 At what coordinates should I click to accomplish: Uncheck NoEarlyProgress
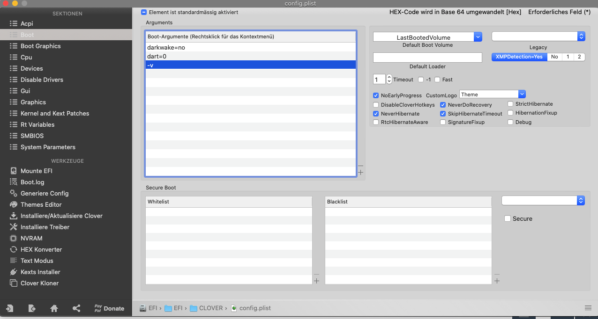(x=376, y=95)
